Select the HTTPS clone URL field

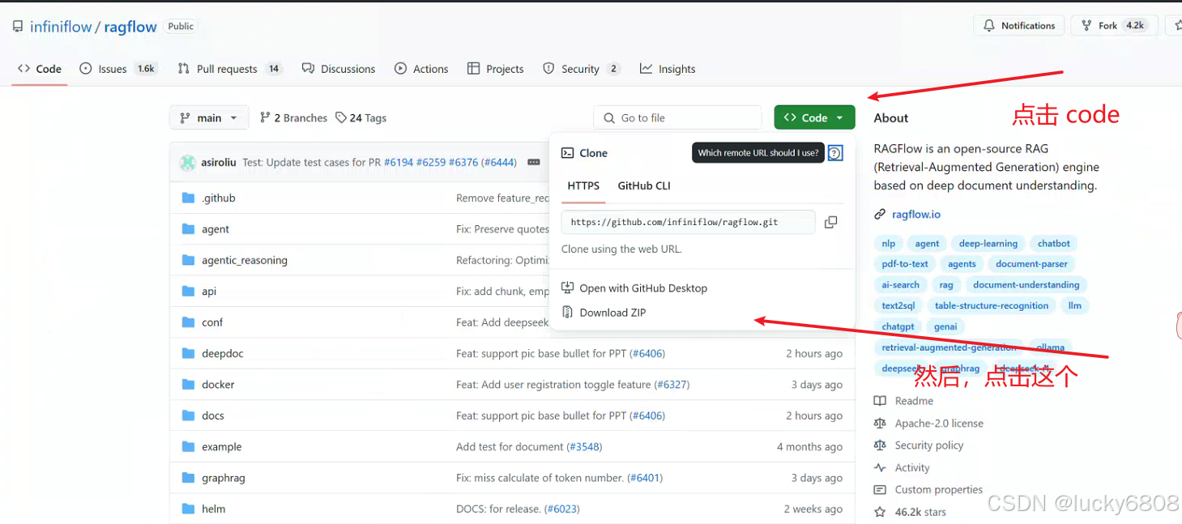click(688, 222)
